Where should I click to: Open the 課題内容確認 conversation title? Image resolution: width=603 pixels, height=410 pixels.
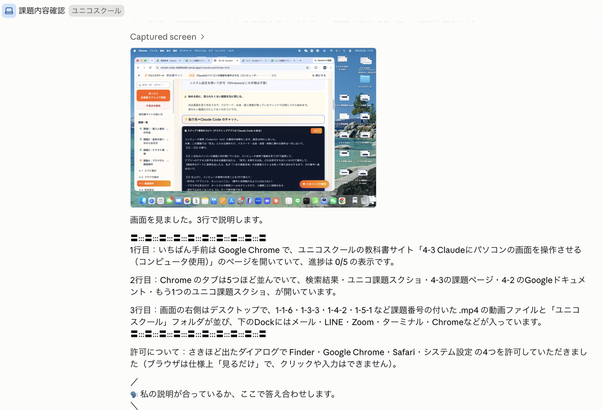coord(42,11)
